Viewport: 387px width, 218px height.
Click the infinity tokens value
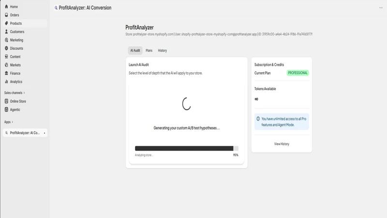[x=256, y=99]
